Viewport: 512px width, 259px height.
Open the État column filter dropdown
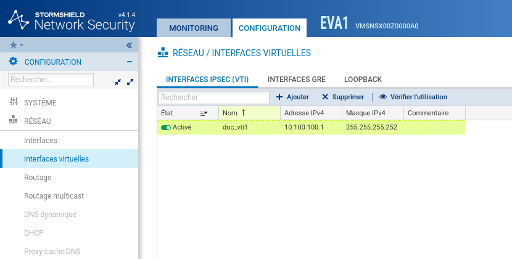tap(204, 113)
